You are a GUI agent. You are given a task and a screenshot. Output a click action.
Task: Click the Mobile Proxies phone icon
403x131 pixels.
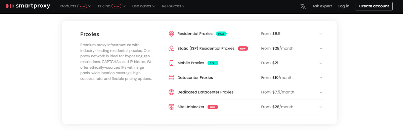click(x=171, y=63)
